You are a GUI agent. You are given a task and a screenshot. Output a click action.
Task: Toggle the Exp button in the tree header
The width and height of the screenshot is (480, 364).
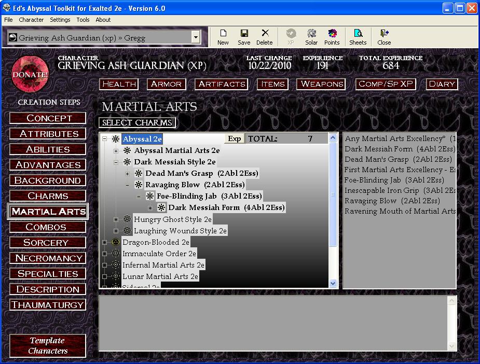pyautogui.click(x=235, y=138)
